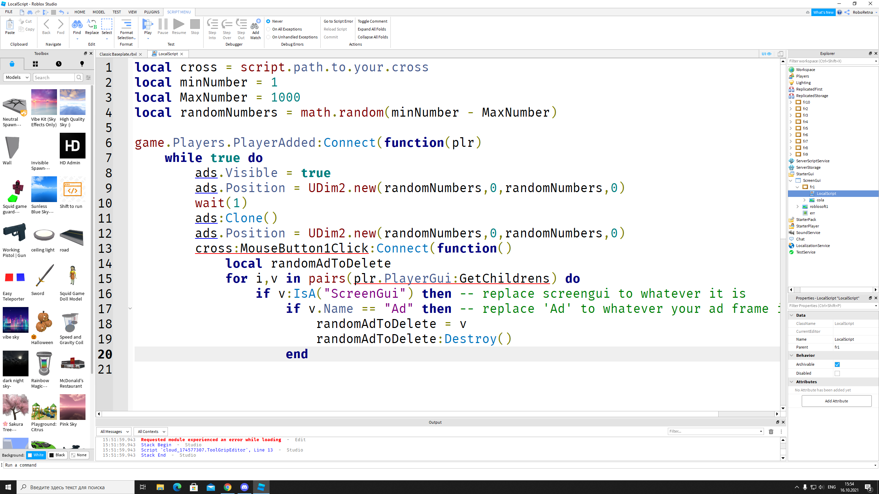The height and width of the screenshot is (494, 879).
Task: Select the Black background swatch
Action: pos(57,455)
